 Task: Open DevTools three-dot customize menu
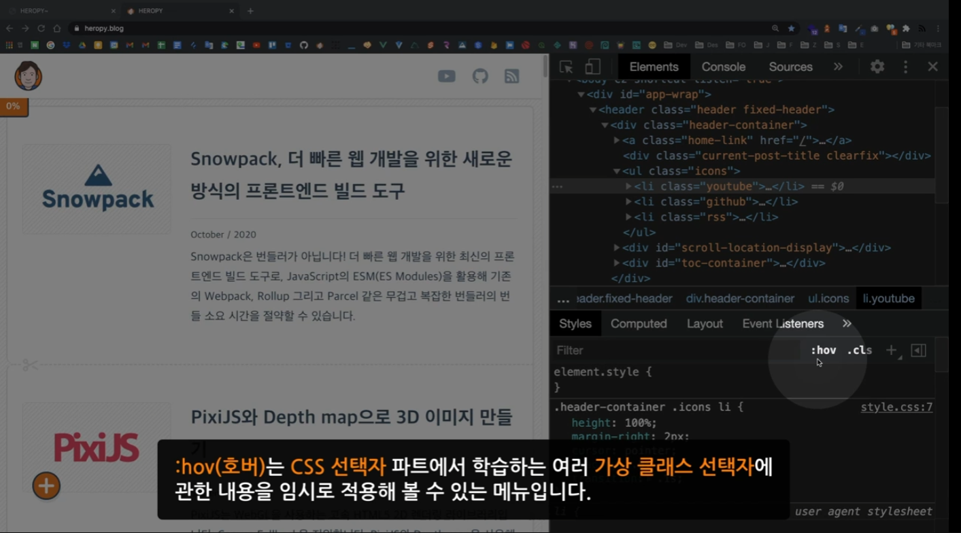click(x=905, y=67)
